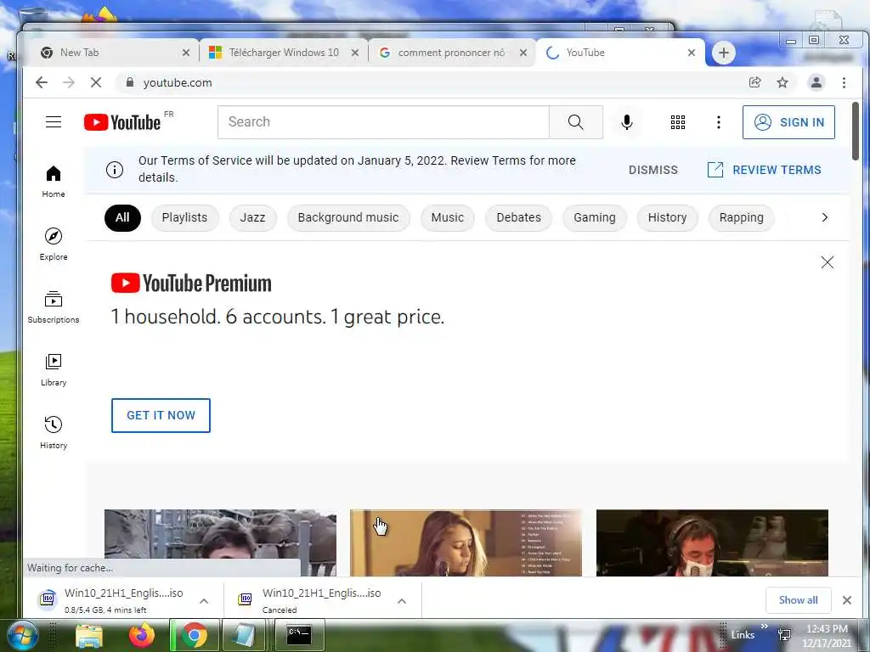Start voice search with microphone icon

coord(627,122)
